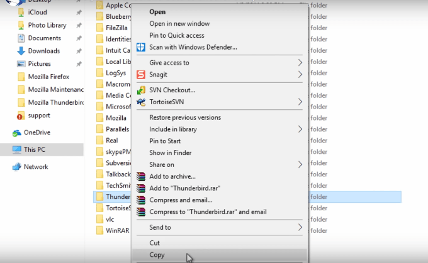The height and width of the screenshot is (263, 428).
Task: Click the This PC monitor icon
Action: coord(16,150)
